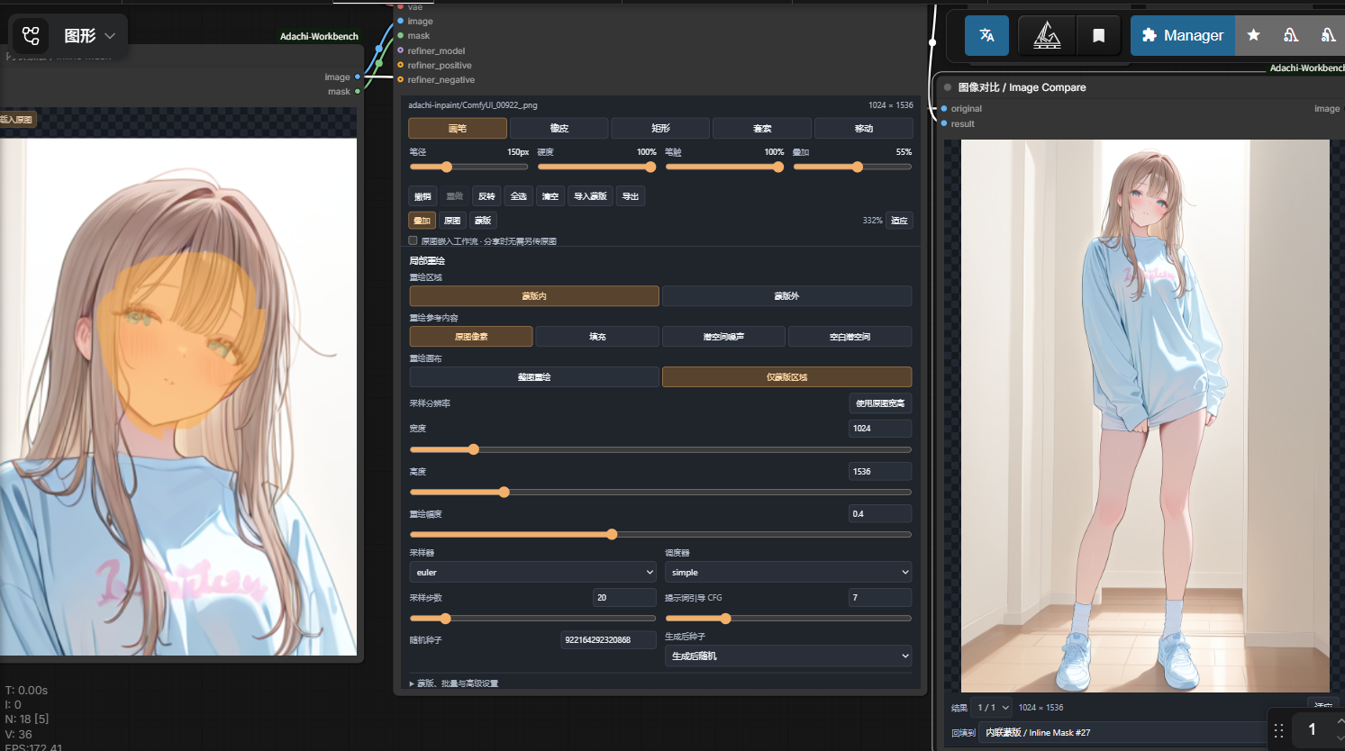Choose 蒙版内 as repaint area
The height and width of the screenshot is (751, 1345).
534,296
